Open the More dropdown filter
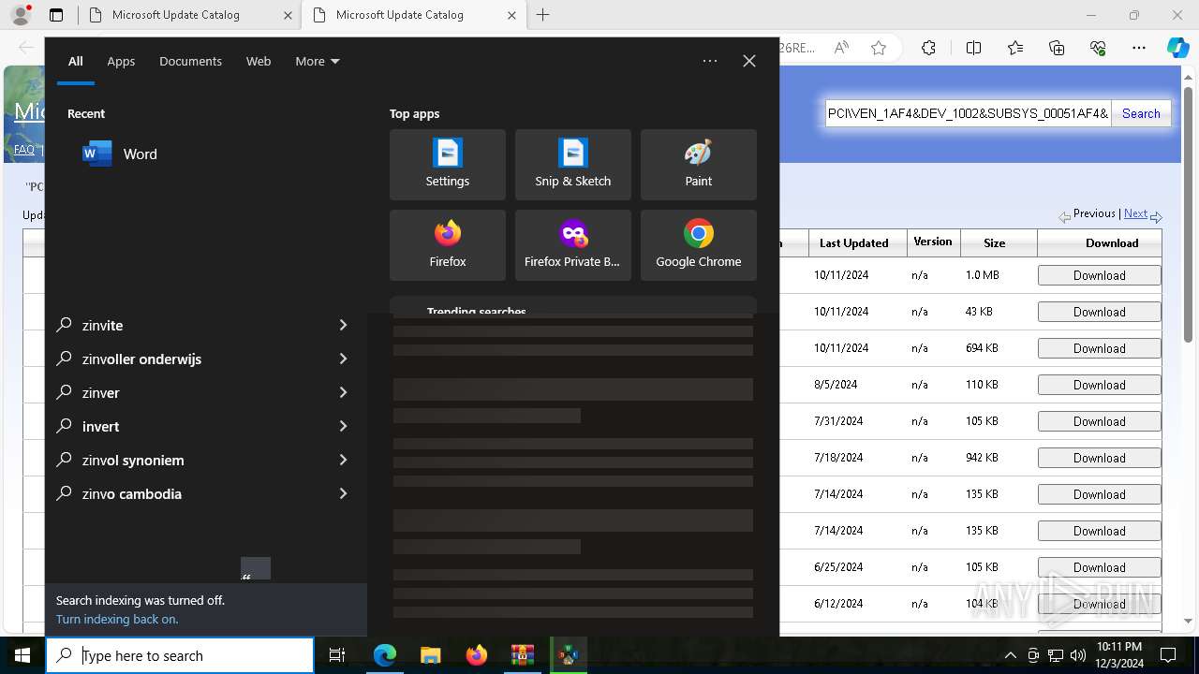 tap(318, 61)
